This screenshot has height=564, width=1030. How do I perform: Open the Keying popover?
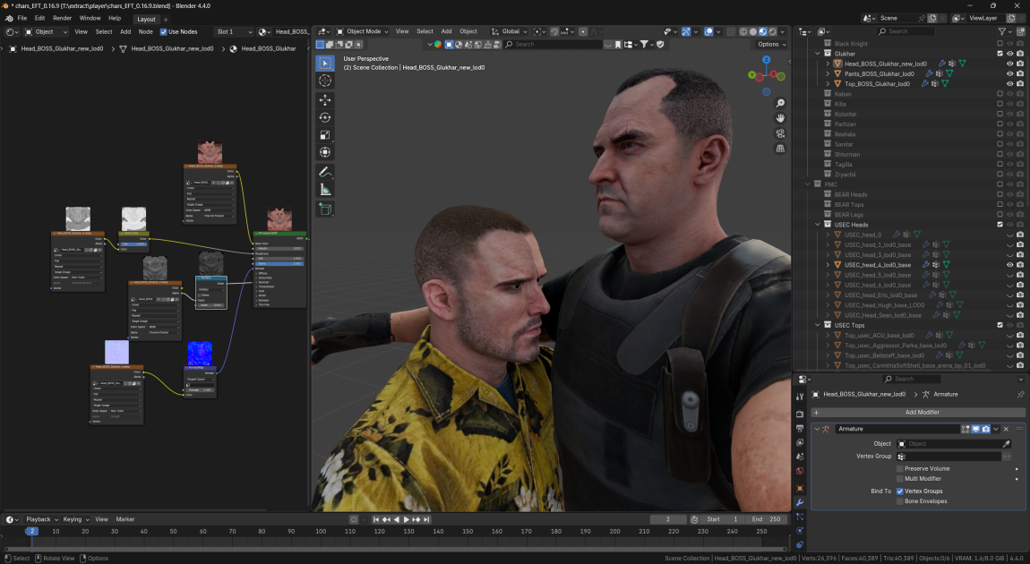coord(75,519)
